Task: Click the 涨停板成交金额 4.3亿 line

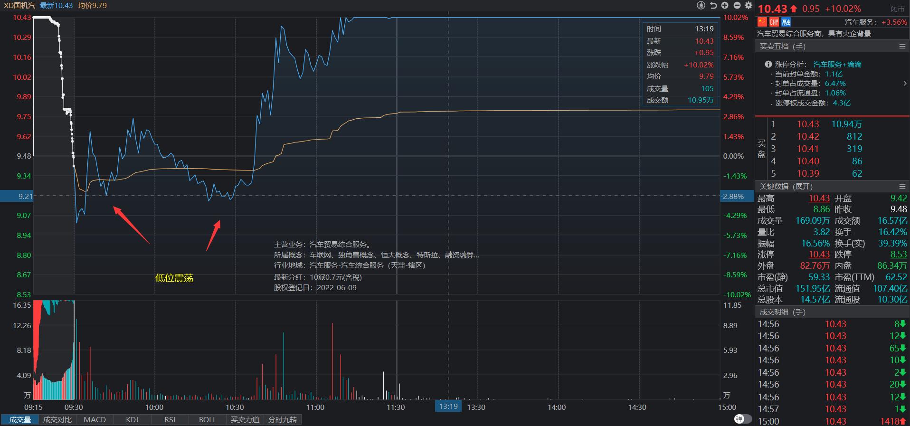Action: coord(810,103)
